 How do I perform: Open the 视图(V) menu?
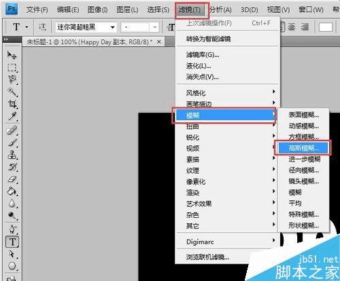278,10
